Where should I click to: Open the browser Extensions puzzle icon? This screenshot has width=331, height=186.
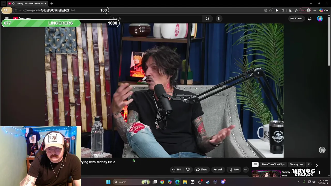pyautogui.click(x=283, y=10)
